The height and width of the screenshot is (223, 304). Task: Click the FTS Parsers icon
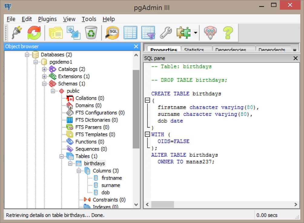tap(70, 127)
